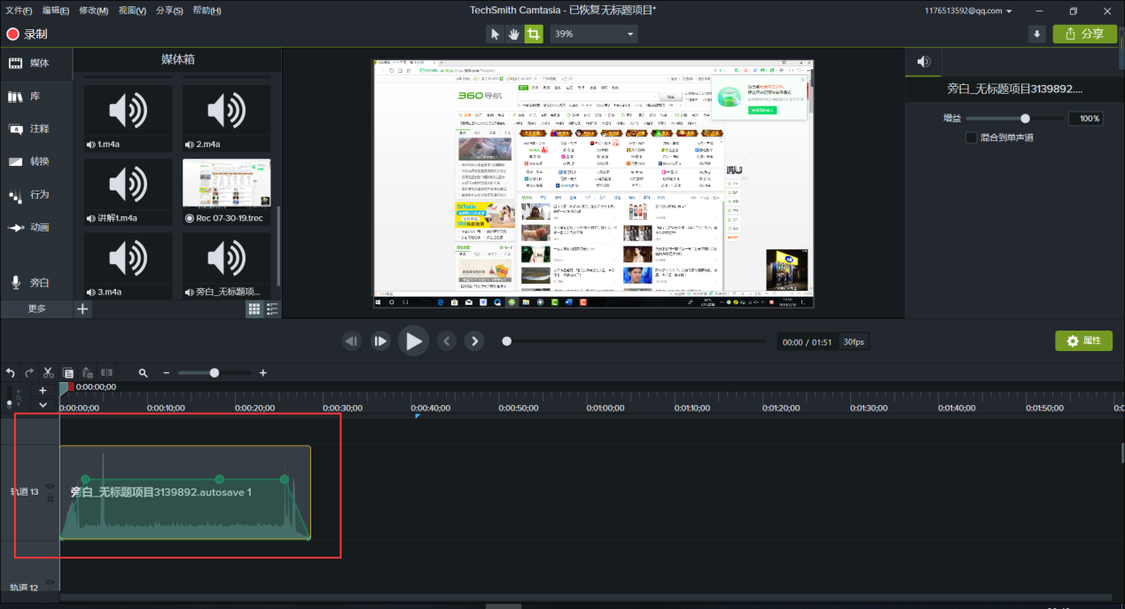Click the 增益 gain slider handle
This screenshot has width=1125, height=609.
click(1025, 119)
